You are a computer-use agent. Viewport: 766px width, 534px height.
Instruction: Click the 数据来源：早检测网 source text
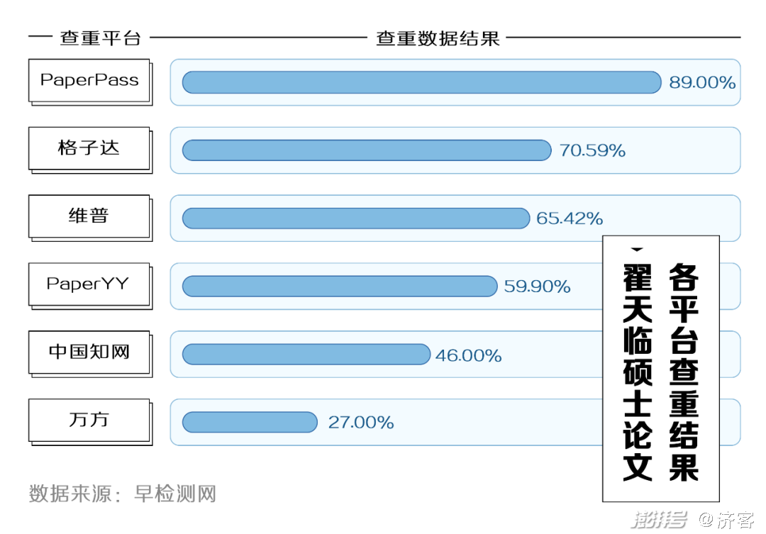pos(122,494)
